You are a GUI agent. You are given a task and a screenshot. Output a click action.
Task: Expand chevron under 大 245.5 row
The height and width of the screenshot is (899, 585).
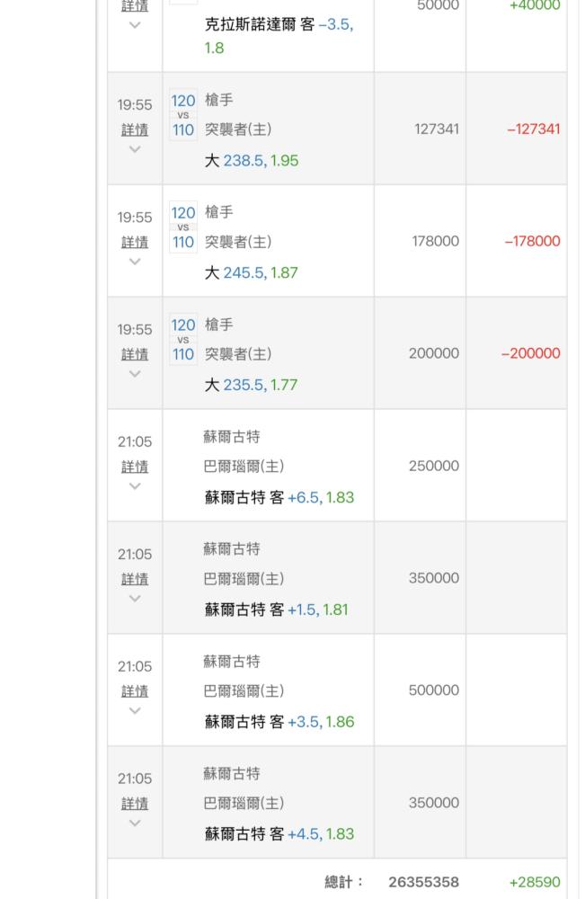tap(135, 262)
